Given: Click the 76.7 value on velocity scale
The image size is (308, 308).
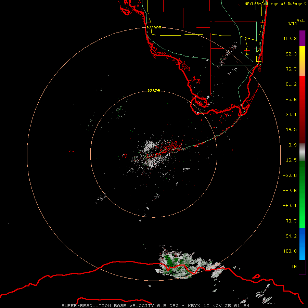Looking at the screenshot, I should 291,69.
